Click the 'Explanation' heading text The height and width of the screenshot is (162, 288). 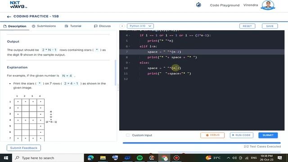17,67
